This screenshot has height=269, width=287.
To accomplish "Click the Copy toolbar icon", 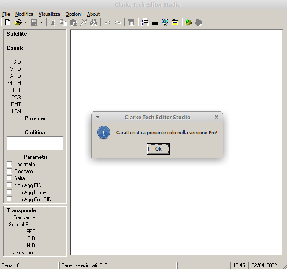I will coord(63,22).
